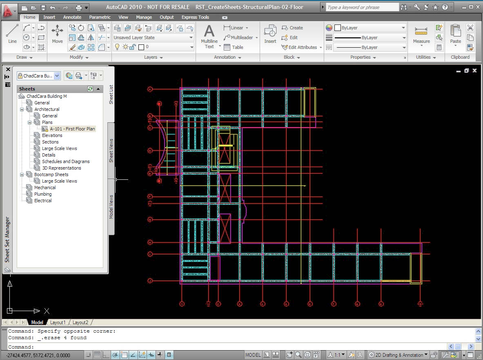The width and height of the screenshot is (483, 360).
Task: Select the Line draw tool
Action: (12, 34)
